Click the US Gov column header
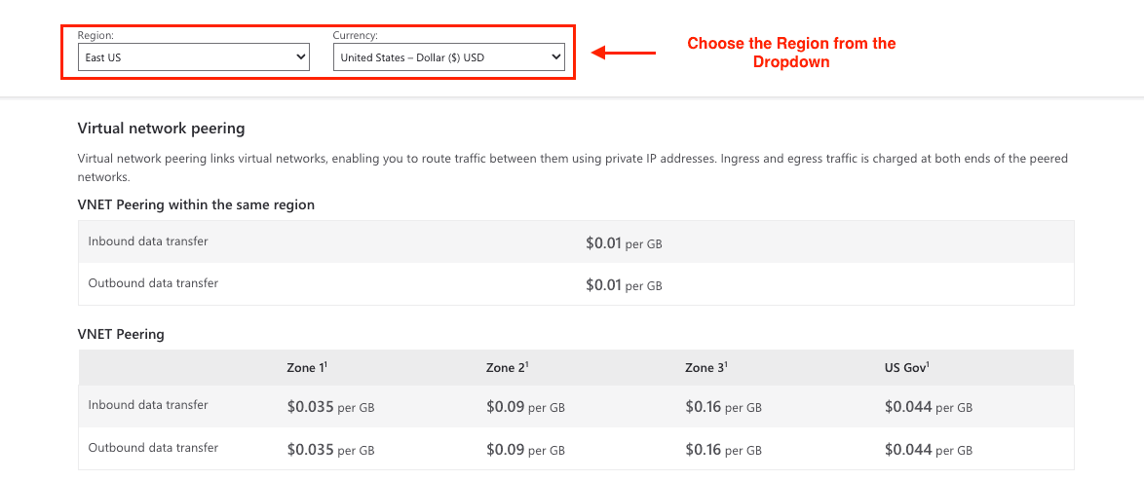 (x=906, y=367)
